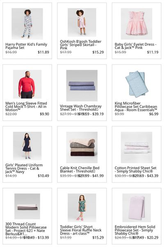Open the stacked Cable Knit Chenille Blanket image
The image size is (164, 247).
click(82, 147)
